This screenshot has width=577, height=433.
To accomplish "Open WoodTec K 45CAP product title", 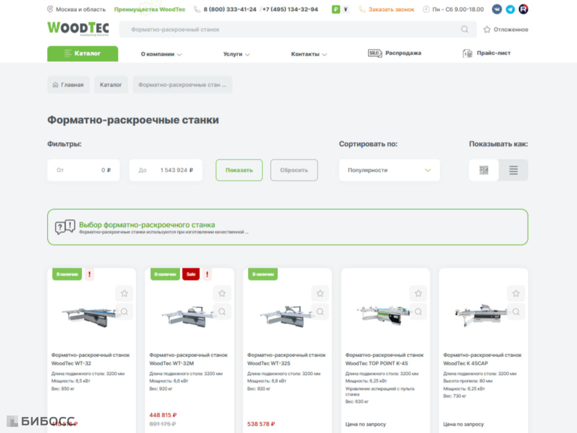I will (482, 359).
